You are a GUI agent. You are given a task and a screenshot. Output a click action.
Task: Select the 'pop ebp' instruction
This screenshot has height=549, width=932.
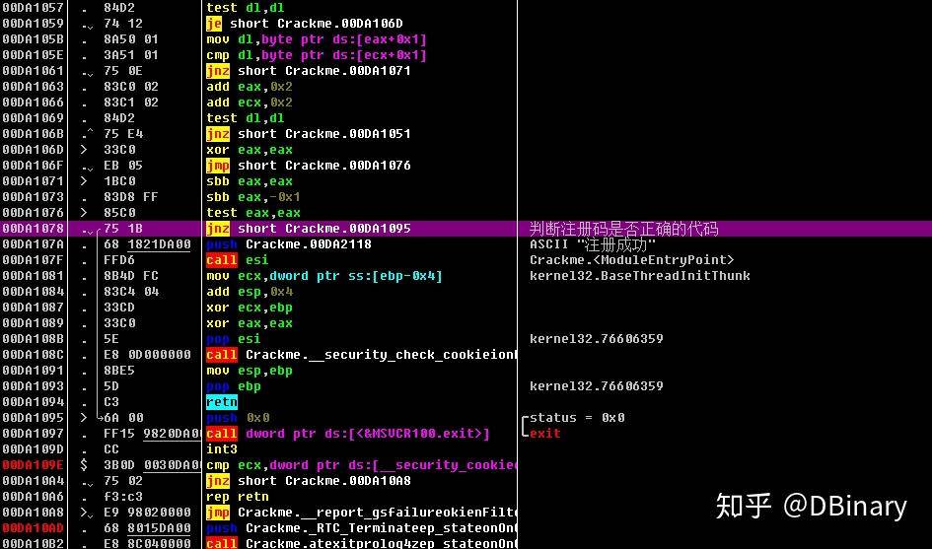click(234, 386)
